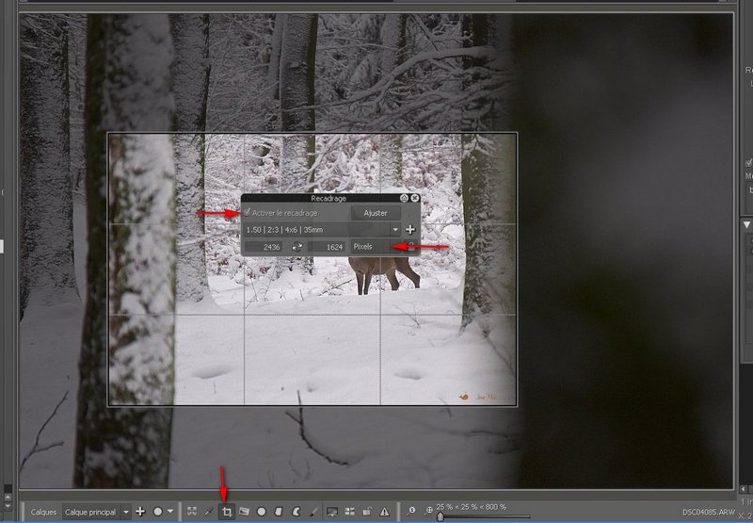The width and height of the screenshot is (753, 523).
Task: Select the polygon region tool
Action: point(279,512)
